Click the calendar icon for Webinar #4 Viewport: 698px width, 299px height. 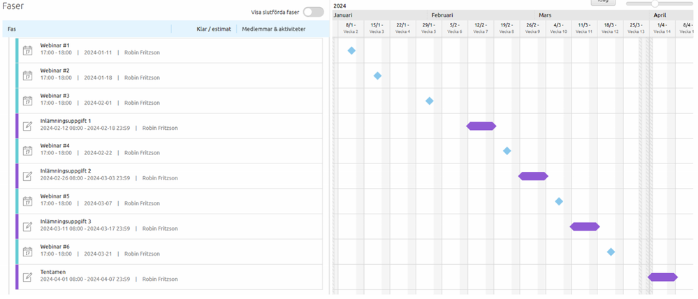click(28, 151)
